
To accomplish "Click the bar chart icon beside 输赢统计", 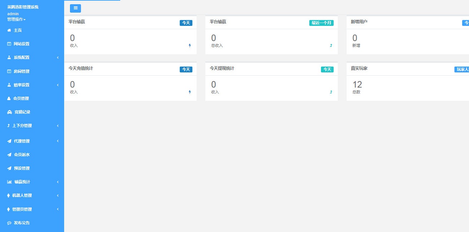I will tap(9, 182).
